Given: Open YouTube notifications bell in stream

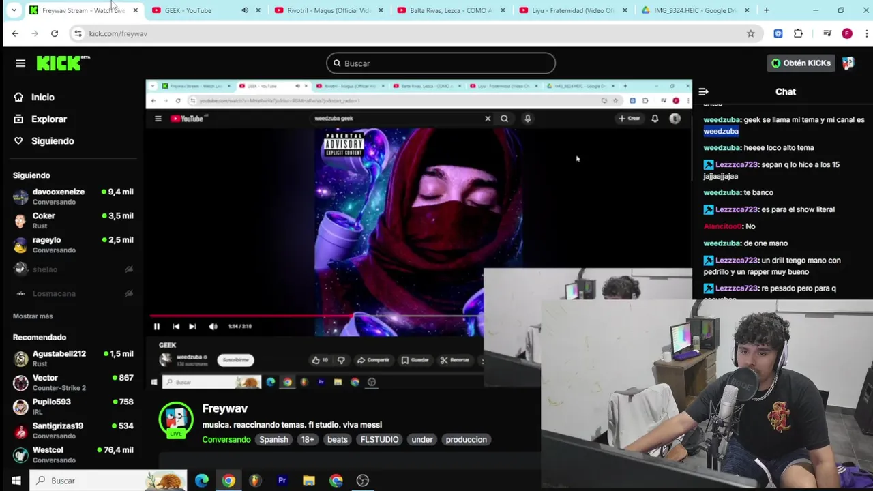Looking at the screenshot, I should pyautogui.click(x=655, y=119).
